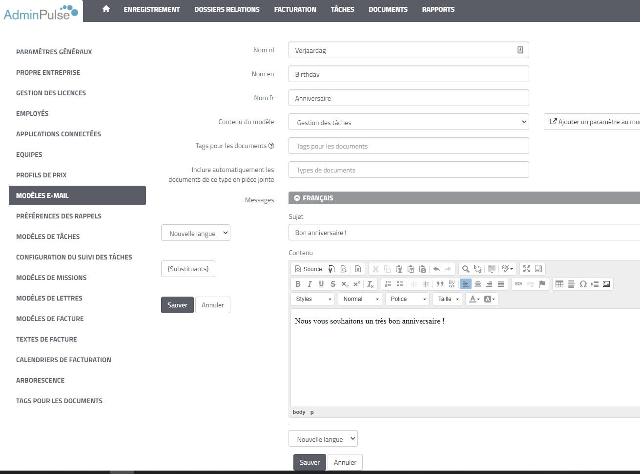The width and height of the screenshot is (640, 474).
Task: Click the Sujet input field
Action: (x=464, y=233)
